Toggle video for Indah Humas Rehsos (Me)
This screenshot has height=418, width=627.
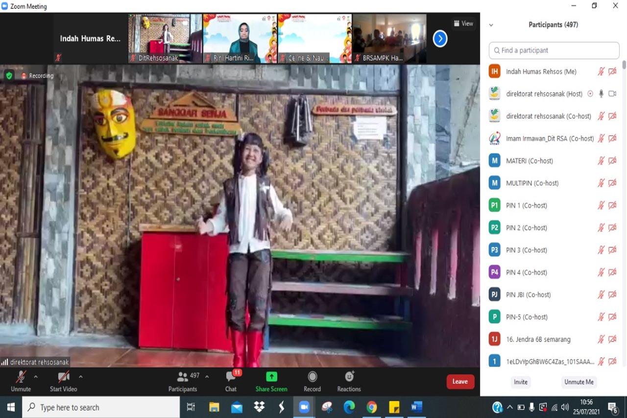click(612, 72)
